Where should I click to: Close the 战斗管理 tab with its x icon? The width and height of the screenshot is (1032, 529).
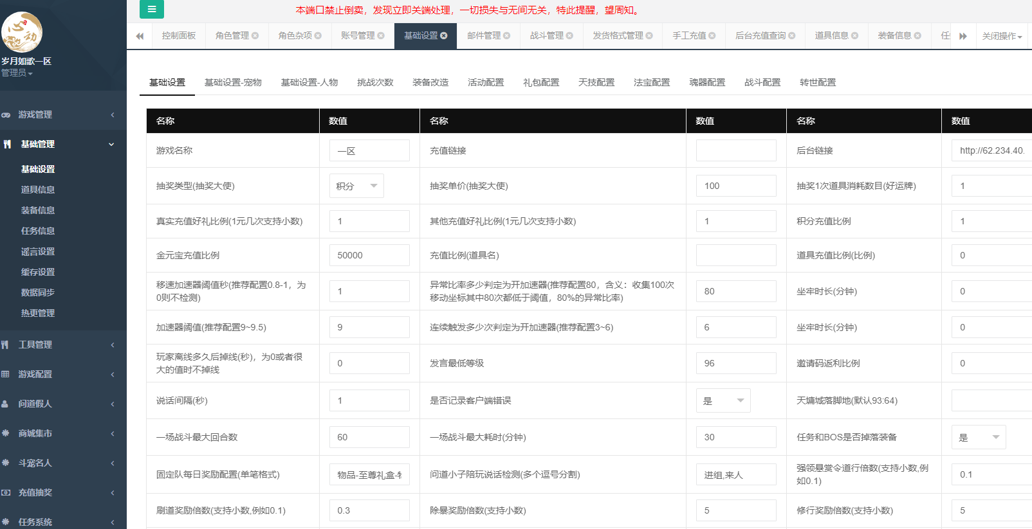pos(569,36)
